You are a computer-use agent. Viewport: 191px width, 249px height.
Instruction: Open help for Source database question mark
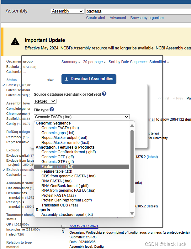pyautogui.click(x=104, y=94)
